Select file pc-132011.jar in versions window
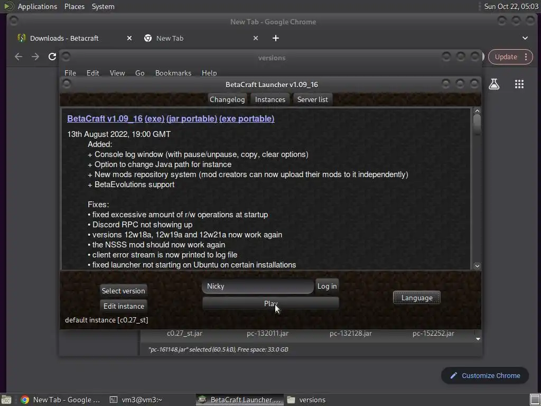This screenshot has height=406, width=541. coord(267,333)
